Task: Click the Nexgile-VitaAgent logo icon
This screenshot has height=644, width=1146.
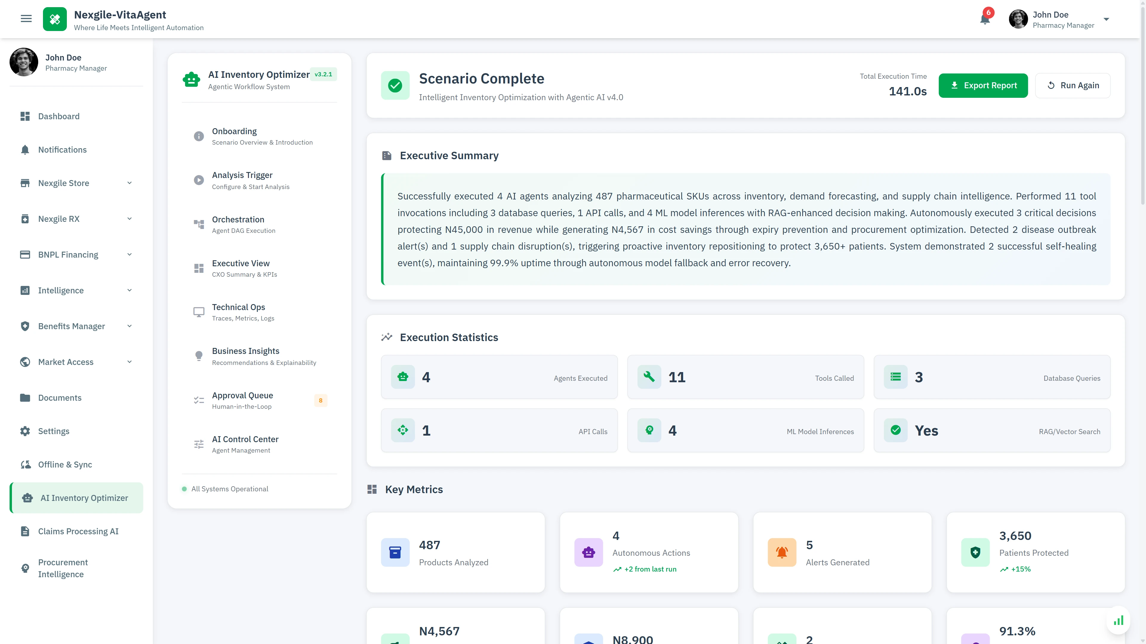Action: 55,19
